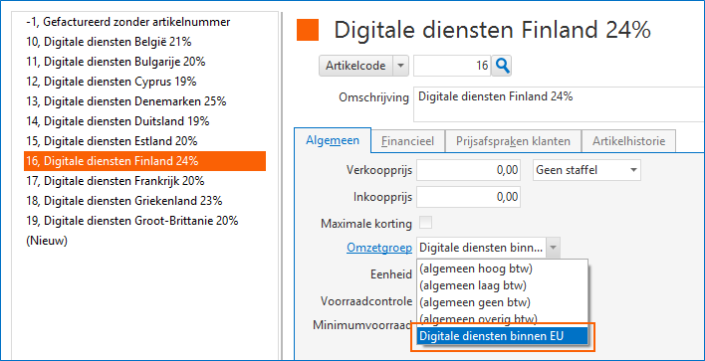Click the Omschrijving description text box

559,105
